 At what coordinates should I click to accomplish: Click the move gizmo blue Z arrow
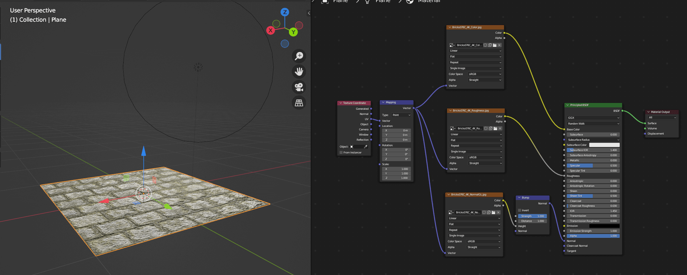tap(144, 151)
